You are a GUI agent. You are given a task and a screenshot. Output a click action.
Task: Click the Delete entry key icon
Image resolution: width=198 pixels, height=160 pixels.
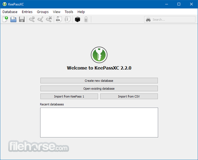pyautogui.click(x=49, y=19)
